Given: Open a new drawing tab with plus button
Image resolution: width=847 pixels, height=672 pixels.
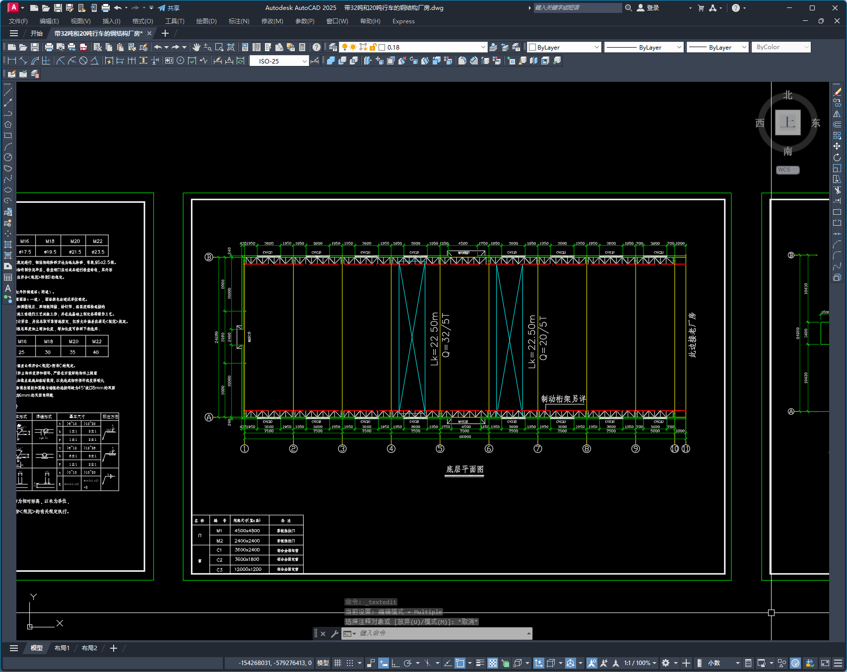Looking at the screenshot, I should click(x=165, y=33).
